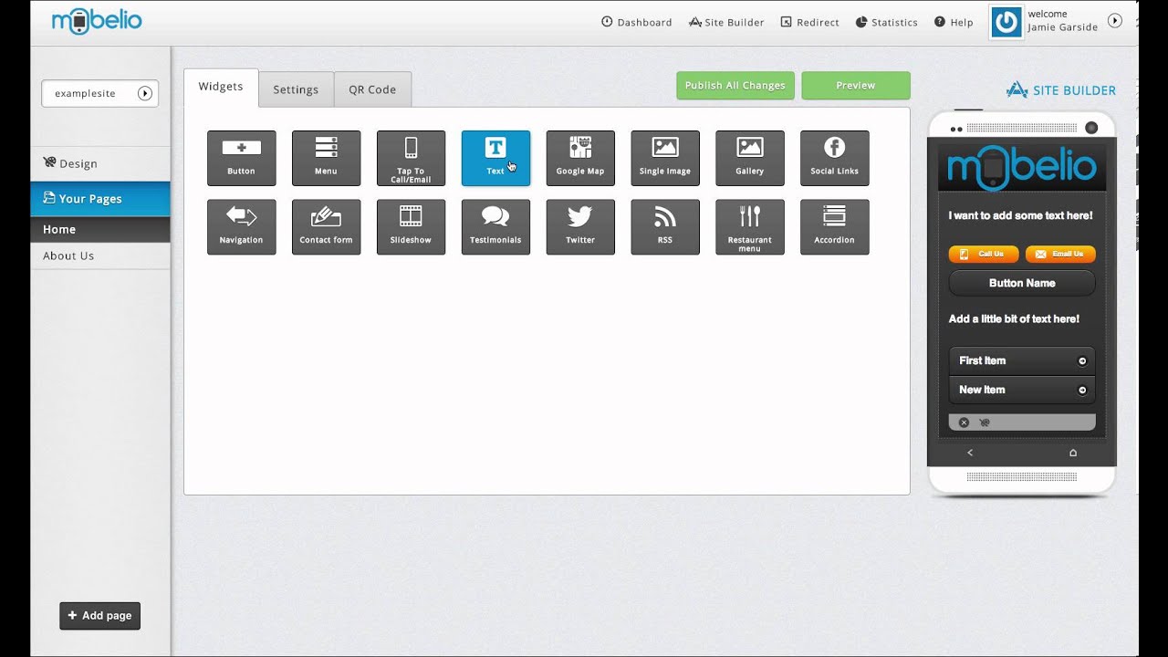
Task: Click the design icon in preview toolbar
Action: (x=985, y=422)
